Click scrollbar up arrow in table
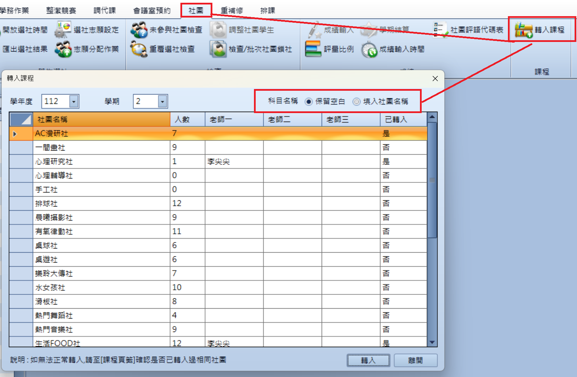Viewport: 577px width, 377px height. pyautogui.click(x=432, y=117)
